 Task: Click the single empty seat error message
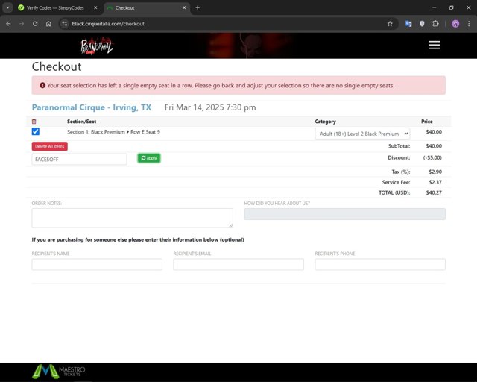coord(238,85)
